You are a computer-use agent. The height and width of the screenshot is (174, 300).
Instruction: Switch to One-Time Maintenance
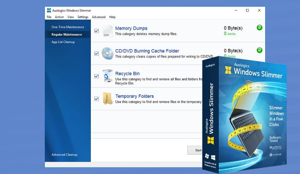click(x=68, y=27)
